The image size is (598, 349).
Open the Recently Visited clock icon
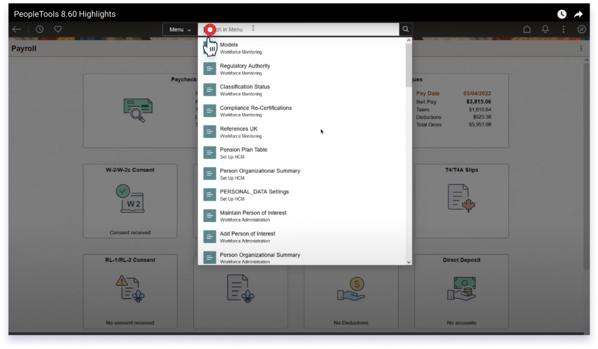point(39,29)
